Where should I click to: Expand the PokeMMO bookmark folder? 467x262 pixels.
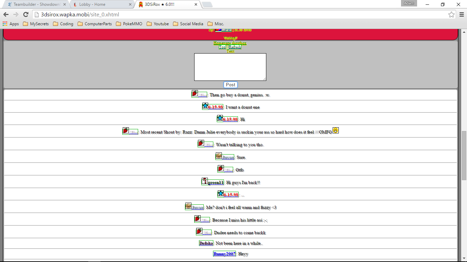click(129, 24)
